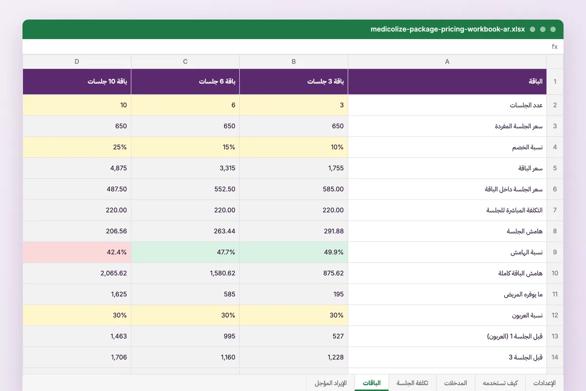Click into the fx formula bar
Screen dimensions: 586x391
coord(293,46)
